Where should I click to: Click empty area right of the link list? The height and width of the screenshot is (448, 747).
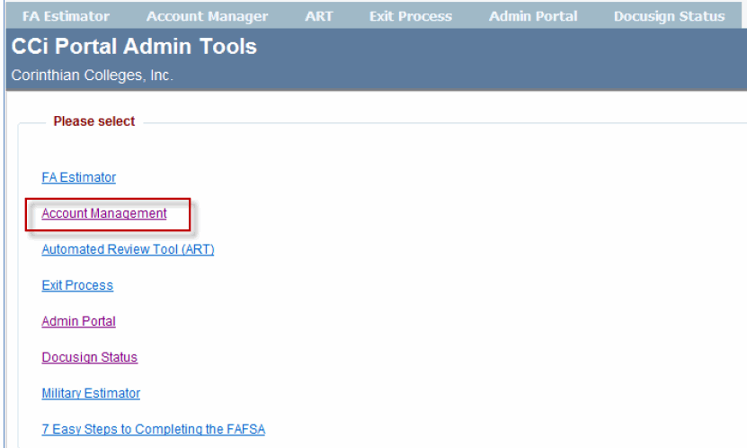click(494, 288)
